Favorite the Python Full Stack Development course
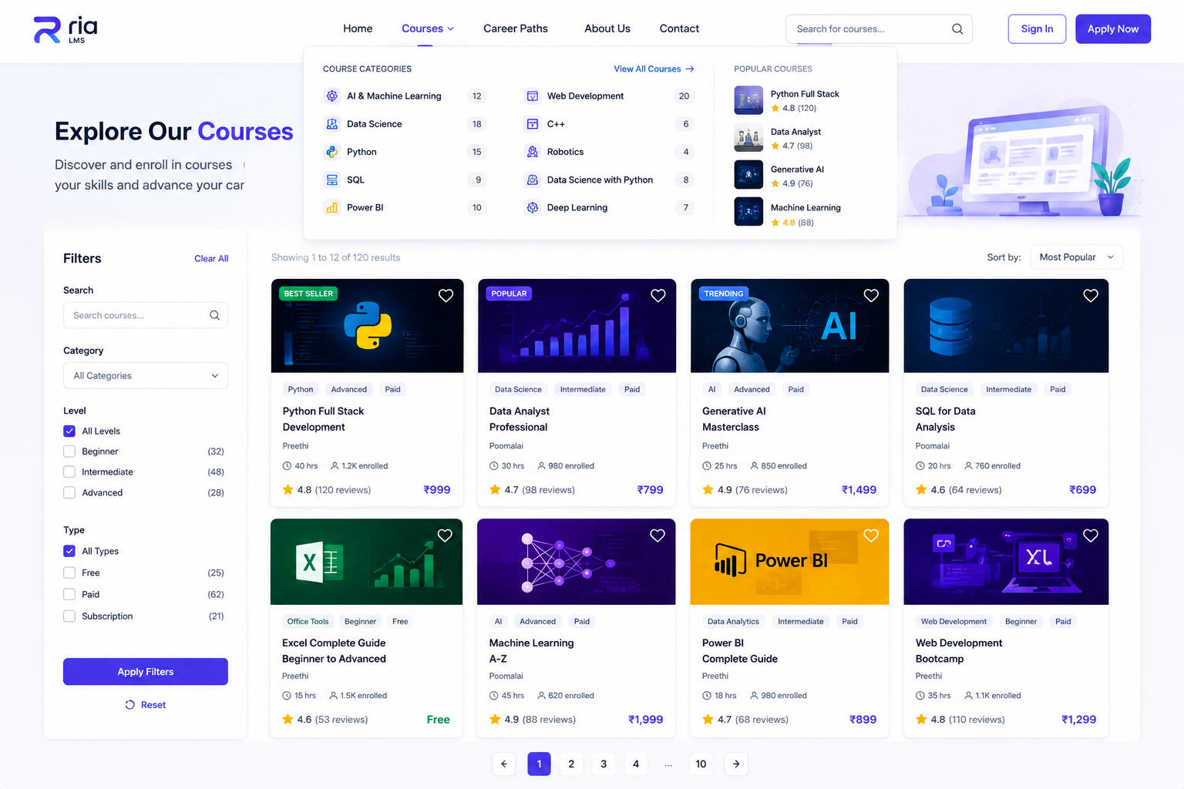The image size is (1184, 789). pyautogui.click(x=446, y=295)
